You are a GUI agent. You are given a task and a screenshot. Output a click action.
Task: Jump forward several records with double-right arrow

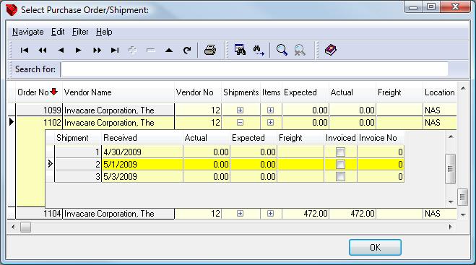click(97, 50)
